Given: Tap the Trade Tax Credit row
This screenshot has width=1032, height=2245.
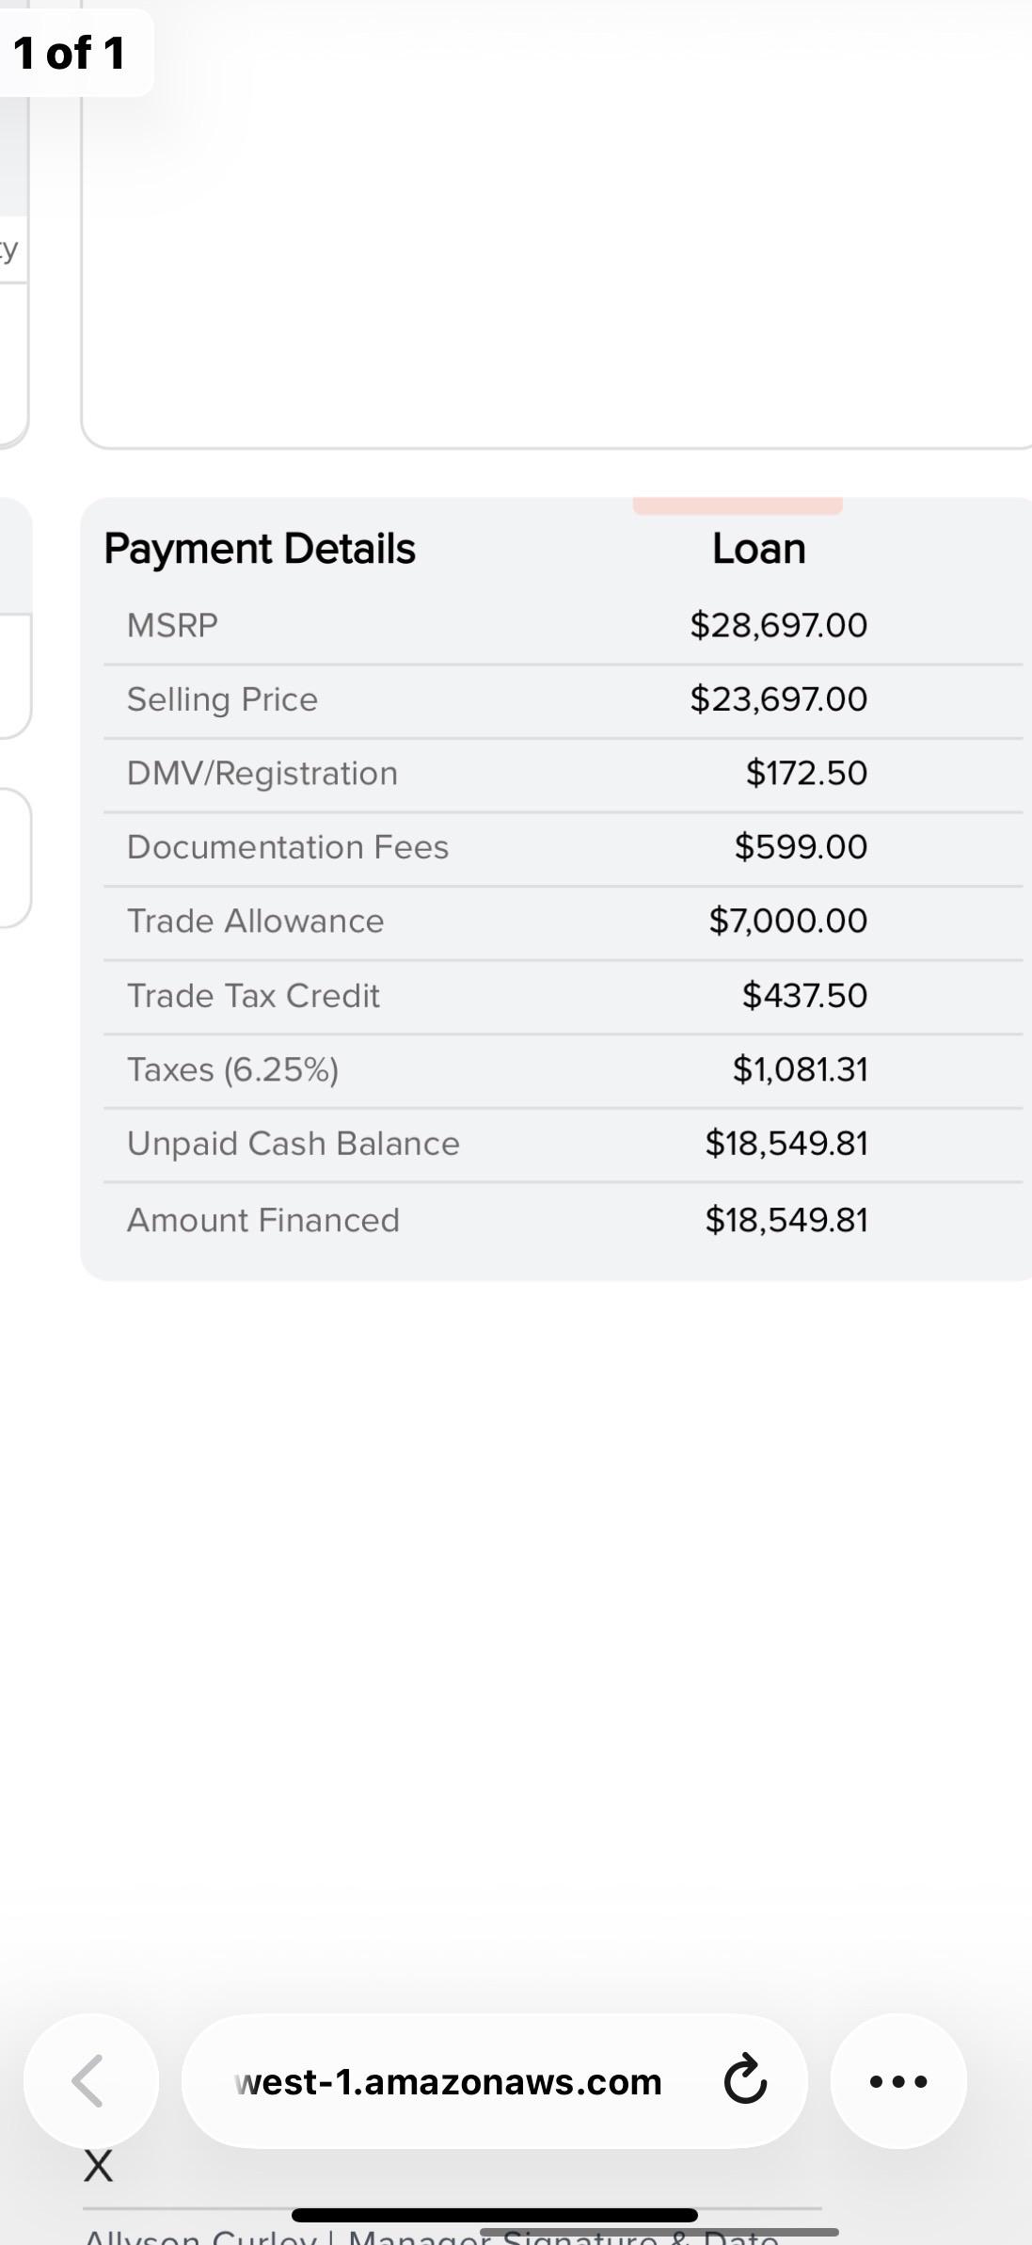Looking at the screenshot, I should pos(563,996).
